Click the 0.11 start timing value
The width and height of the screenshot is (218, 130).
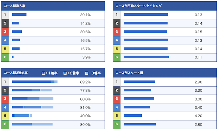[x=198, y=57]
